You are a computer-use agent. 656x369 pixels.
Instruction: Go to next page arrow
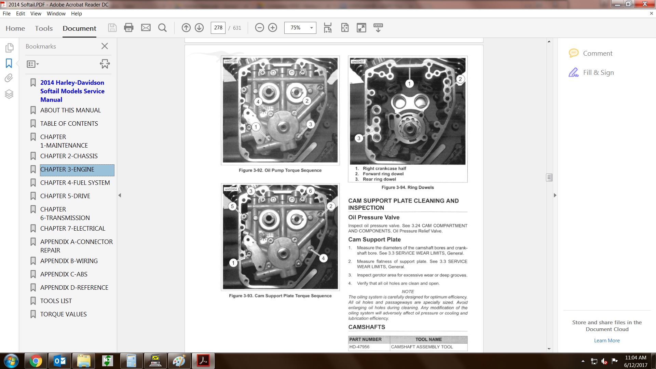[199, 28]
